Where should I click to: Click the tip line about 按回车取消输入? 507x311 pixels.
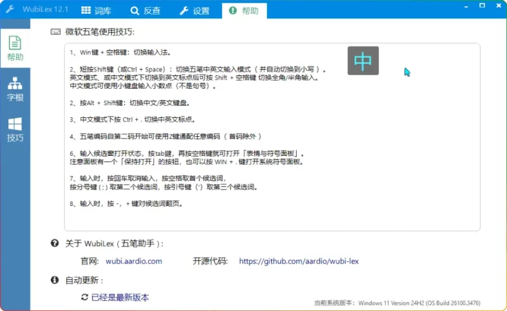tap(148, 179)
